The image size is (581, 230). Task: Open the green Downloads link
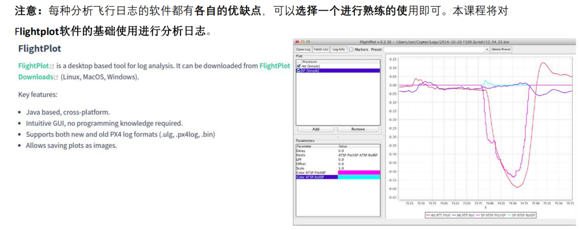[x=36, y=77]
